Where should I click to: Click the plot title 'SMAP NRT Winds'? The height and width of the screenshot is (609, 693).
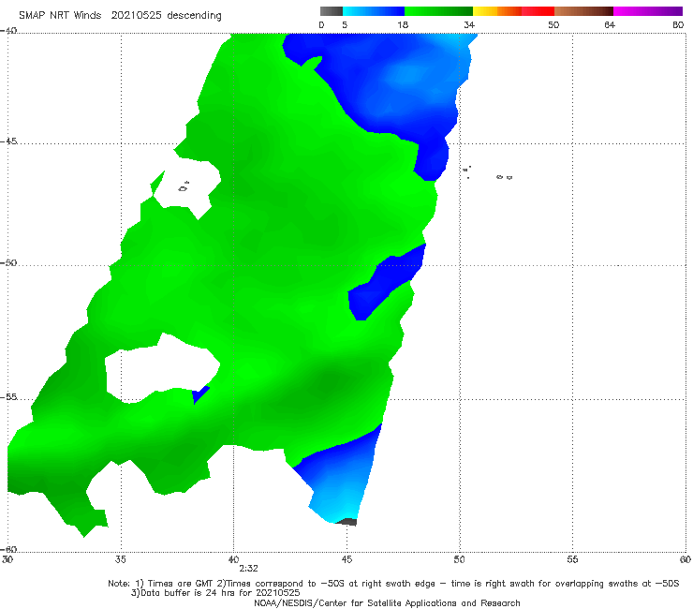coord(60,15)
